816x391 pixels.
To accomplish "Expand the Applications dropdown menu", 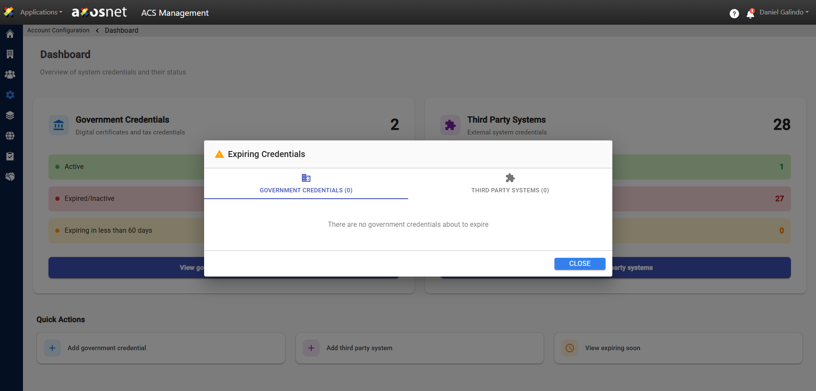I will (41, 12).
